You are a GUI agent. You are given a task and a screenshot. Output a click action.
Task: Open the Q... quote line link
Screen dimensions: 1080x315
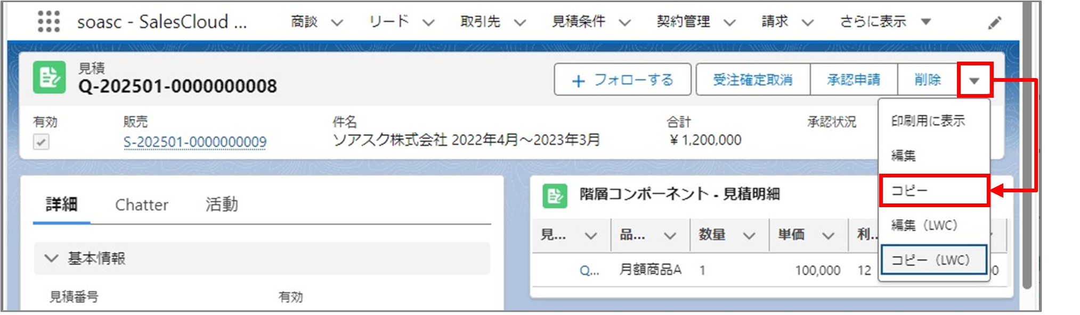pos(589,270)
